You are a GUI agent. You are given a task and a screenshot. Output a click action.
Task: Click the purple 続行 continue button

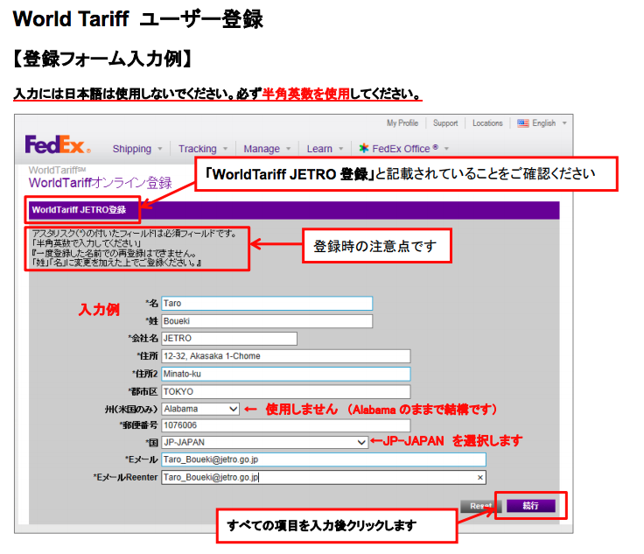point(530,506)
